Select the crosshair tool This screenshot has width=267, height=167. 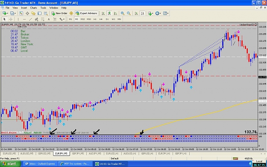pos(11,19)
